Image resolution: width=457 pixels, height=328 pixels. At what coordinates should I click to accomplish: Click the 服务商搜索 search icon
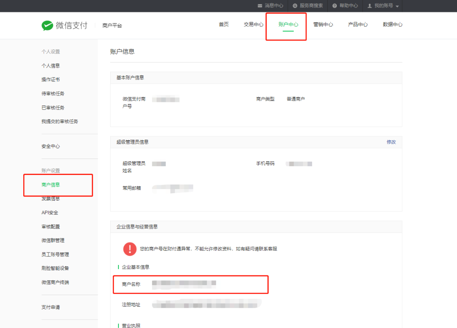(x=295, y=6)
